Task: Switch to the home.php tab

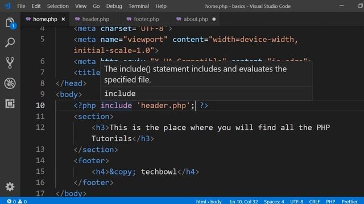Action: coord(45,19)
